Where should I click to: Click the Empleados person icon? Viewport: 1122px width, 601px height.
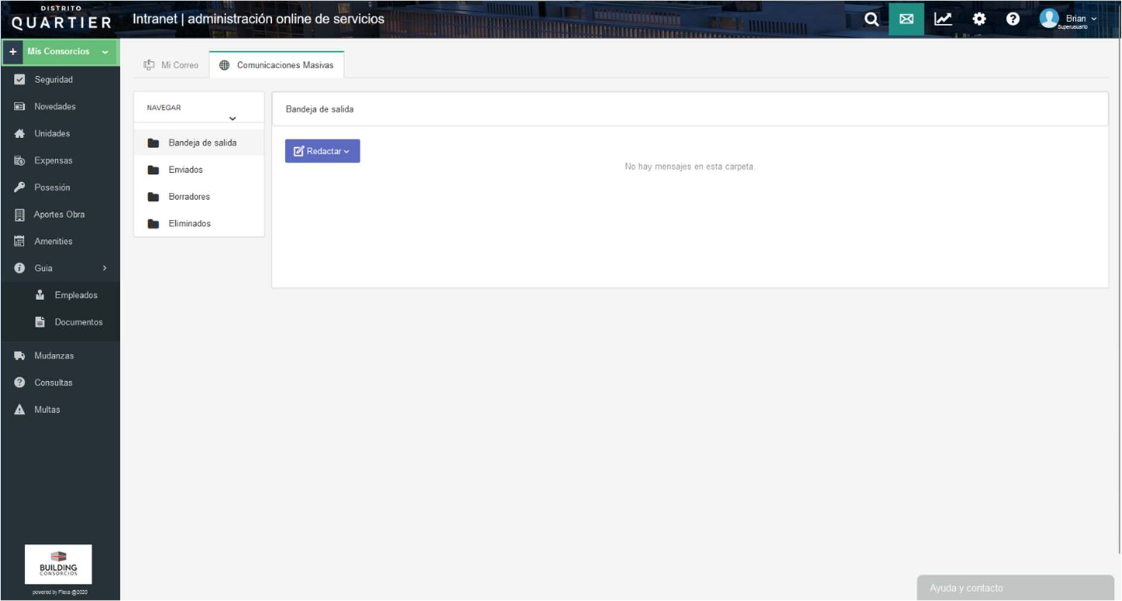(40, 295)
